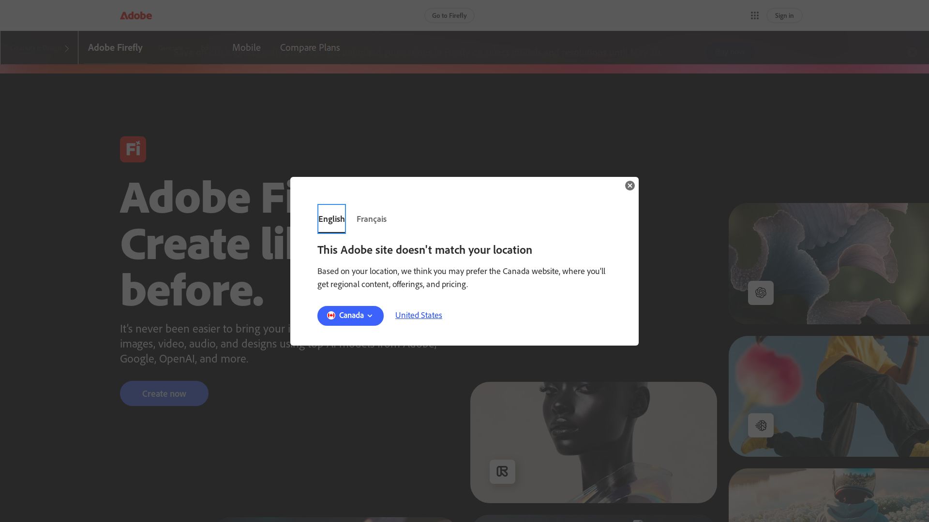Switch to Français

[371, 219]
